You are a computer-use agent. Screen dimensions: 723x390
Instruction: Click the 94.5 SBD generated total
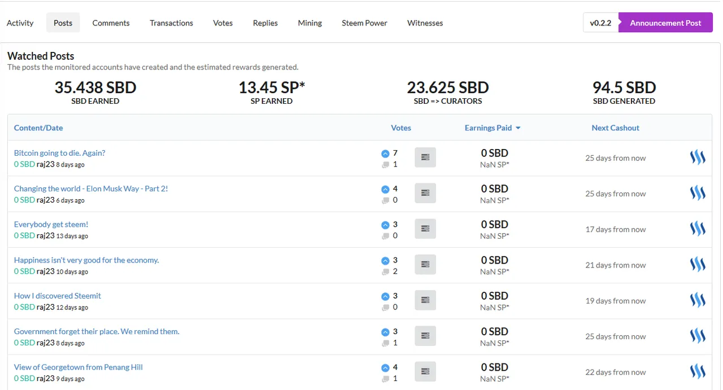click(x=624, y=87)
